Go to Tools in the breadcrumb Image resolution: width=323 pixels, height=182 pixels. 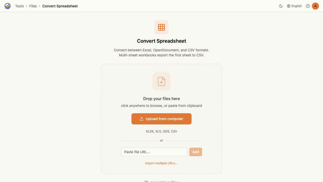click(x=19, y=6)
